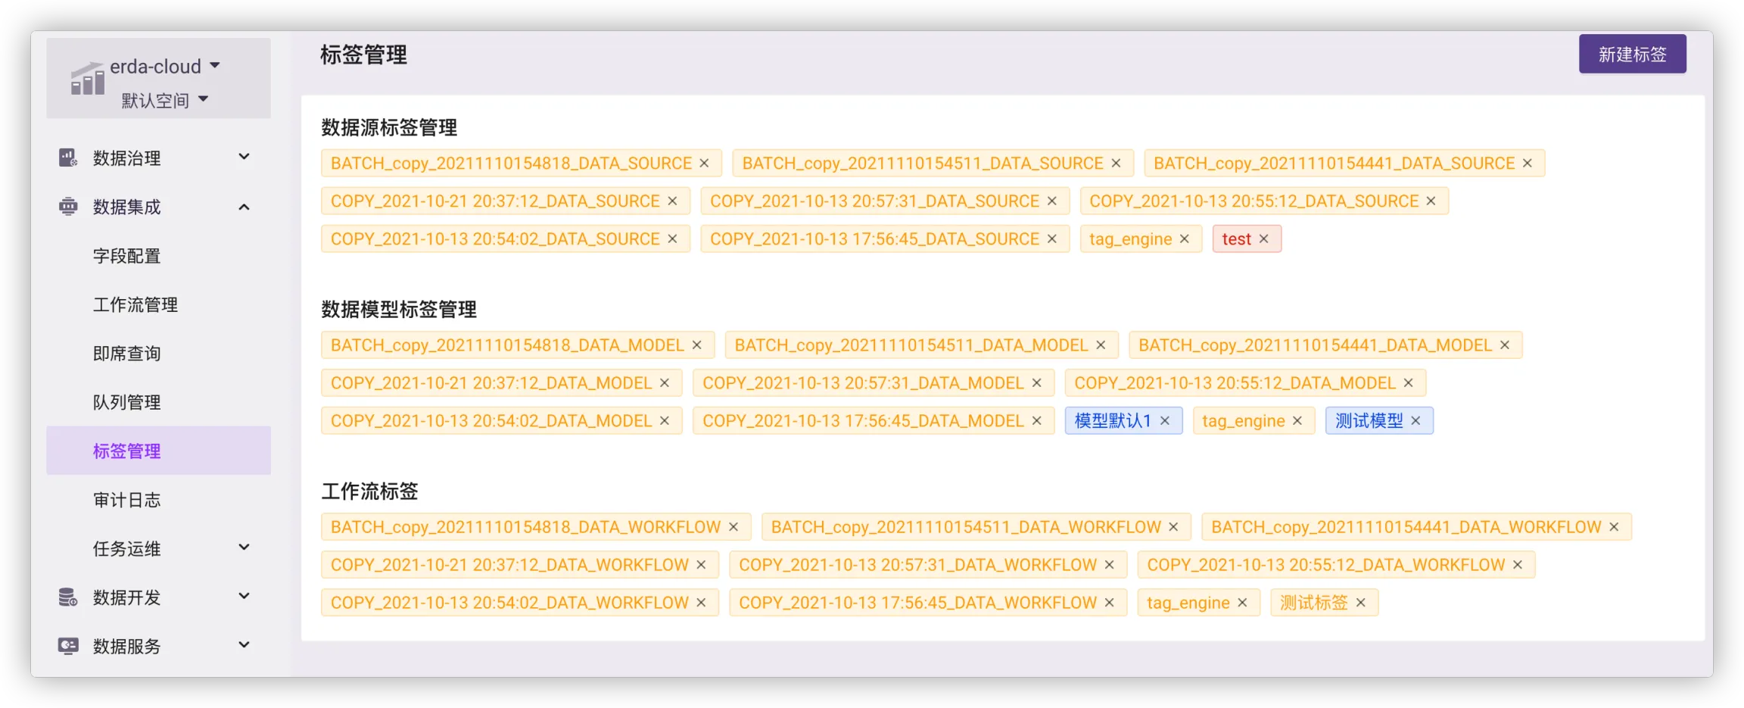1744x708 pixels.
Task: Delete the 测试标签 workflow tag
Action: pyautogui.click(x=1360, y=603)
